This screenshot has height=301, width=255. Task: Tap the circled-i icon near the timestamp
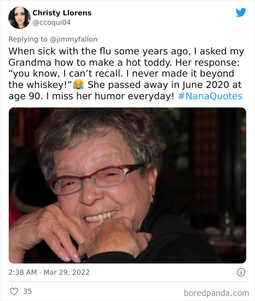point(242,272)
